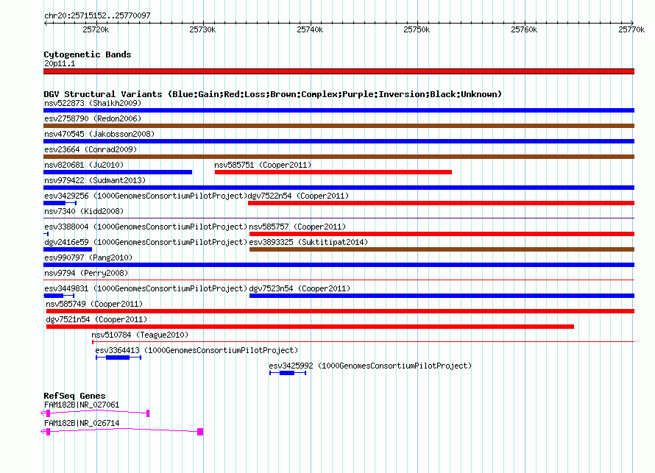Click the nsv979422 (Sudmant2013) variant bar
This screenshot has width=655, height=473.
[339, 188]
